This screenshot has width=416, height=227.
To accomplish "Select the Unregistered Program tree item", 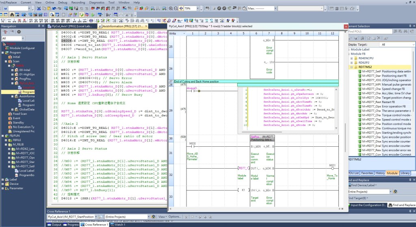I will point(22,131).
